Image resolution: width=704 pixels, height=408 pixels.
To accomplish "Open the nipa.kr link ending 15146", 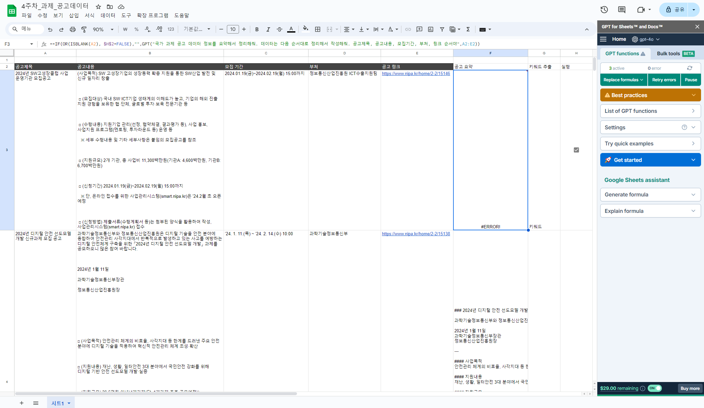I will [x=416, y=74].
